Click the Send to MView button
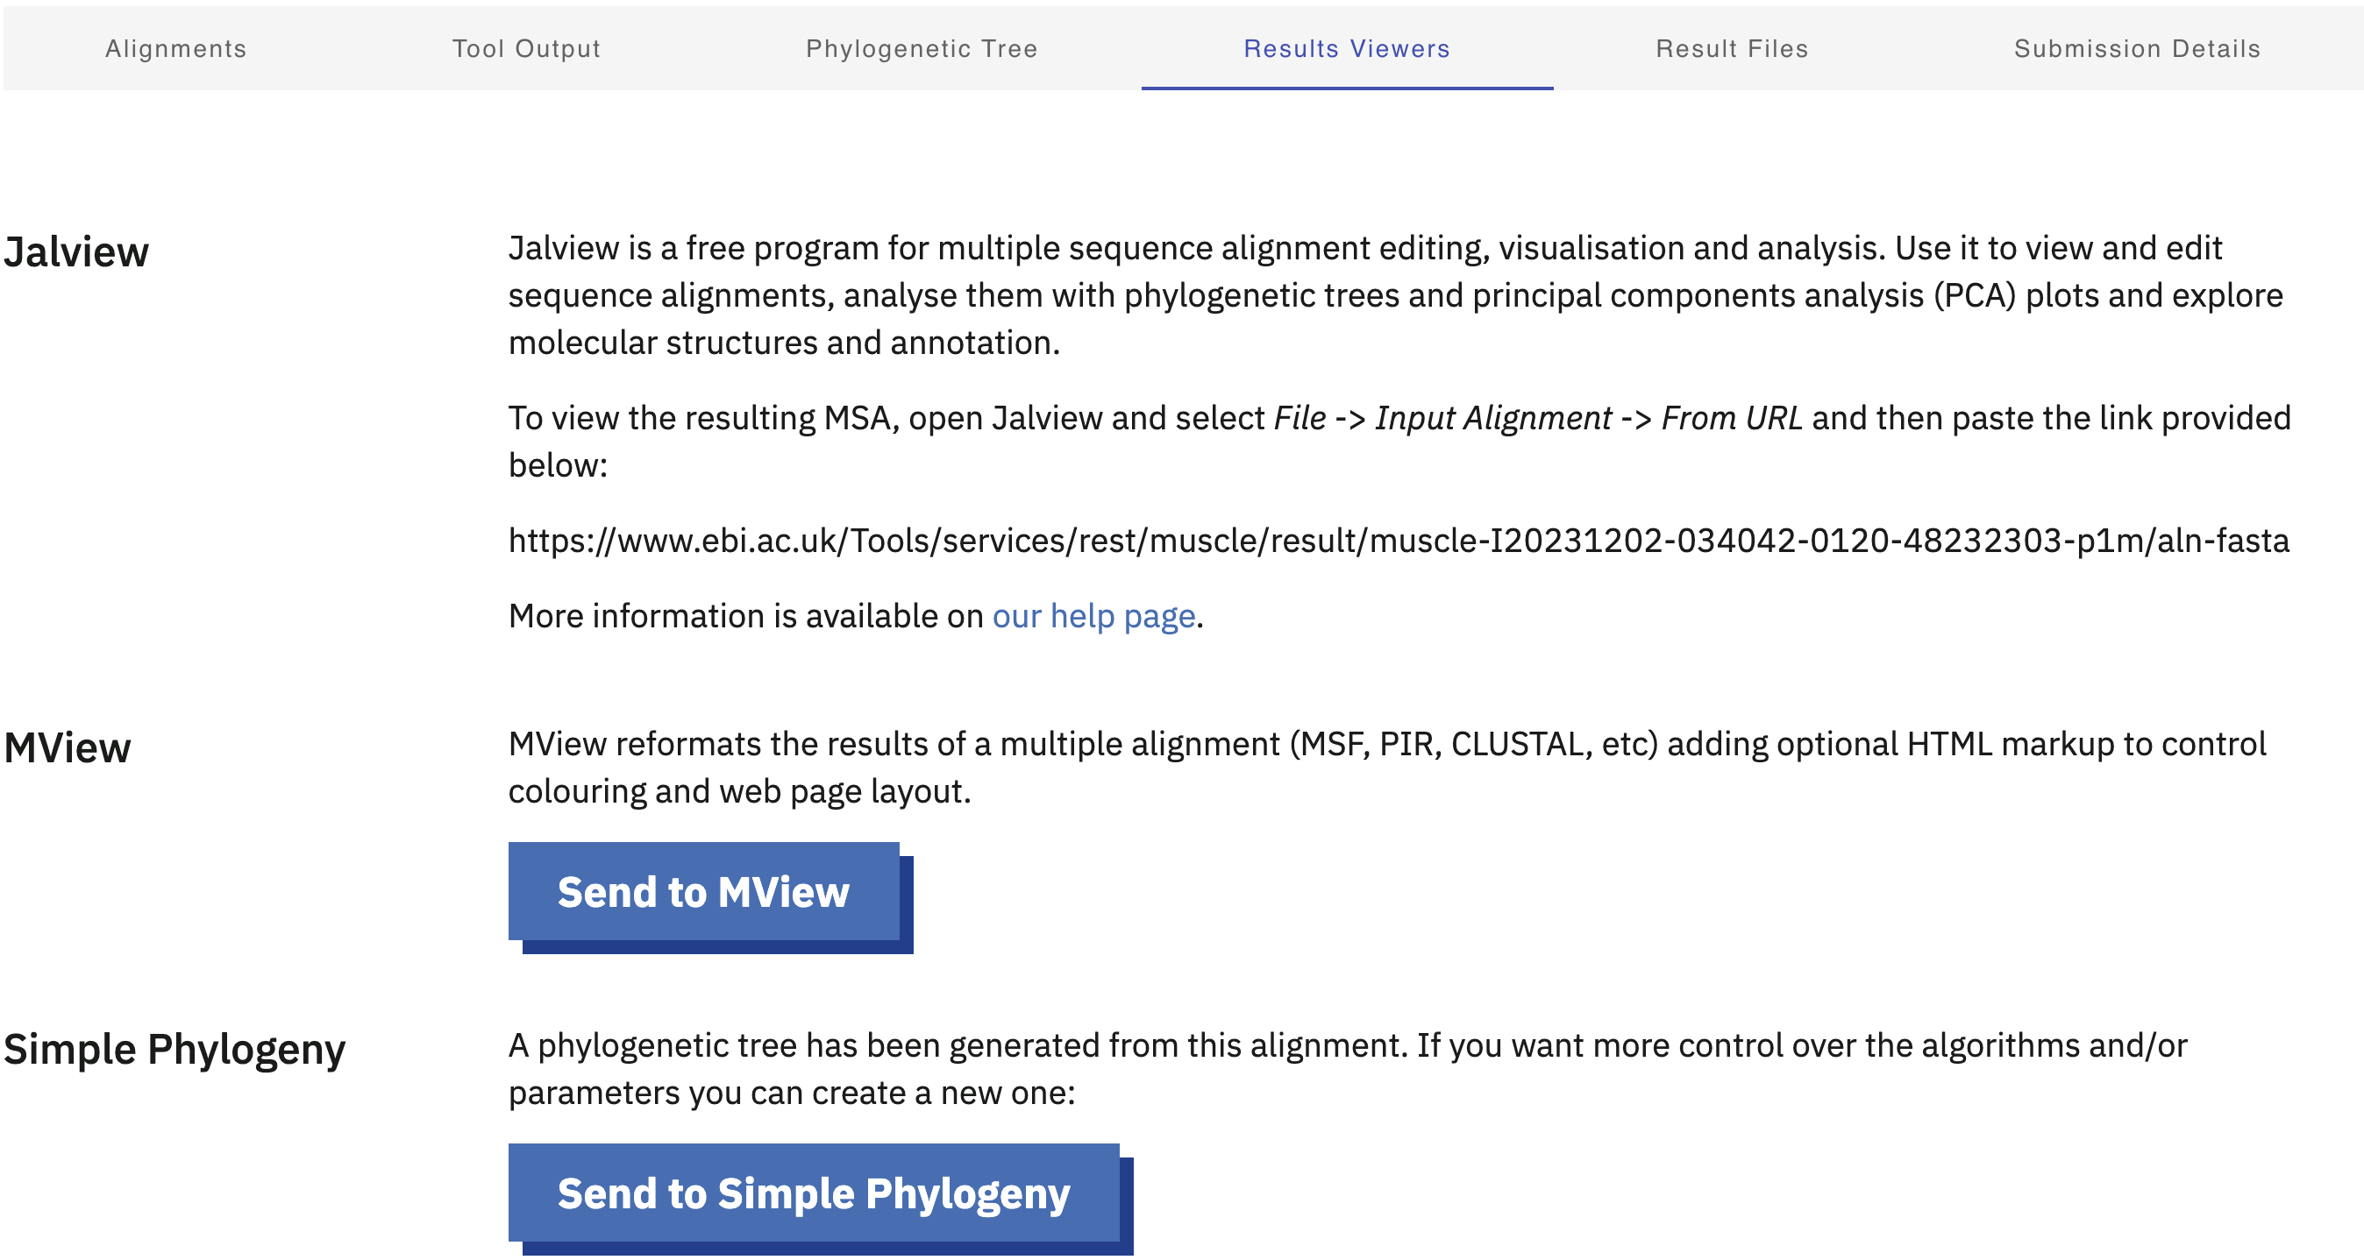This screenshot has width=2364, height=1260. click(x=704, y=891)
